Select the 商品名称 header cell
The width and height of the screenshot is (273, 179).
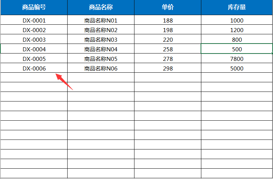point(101,7)
